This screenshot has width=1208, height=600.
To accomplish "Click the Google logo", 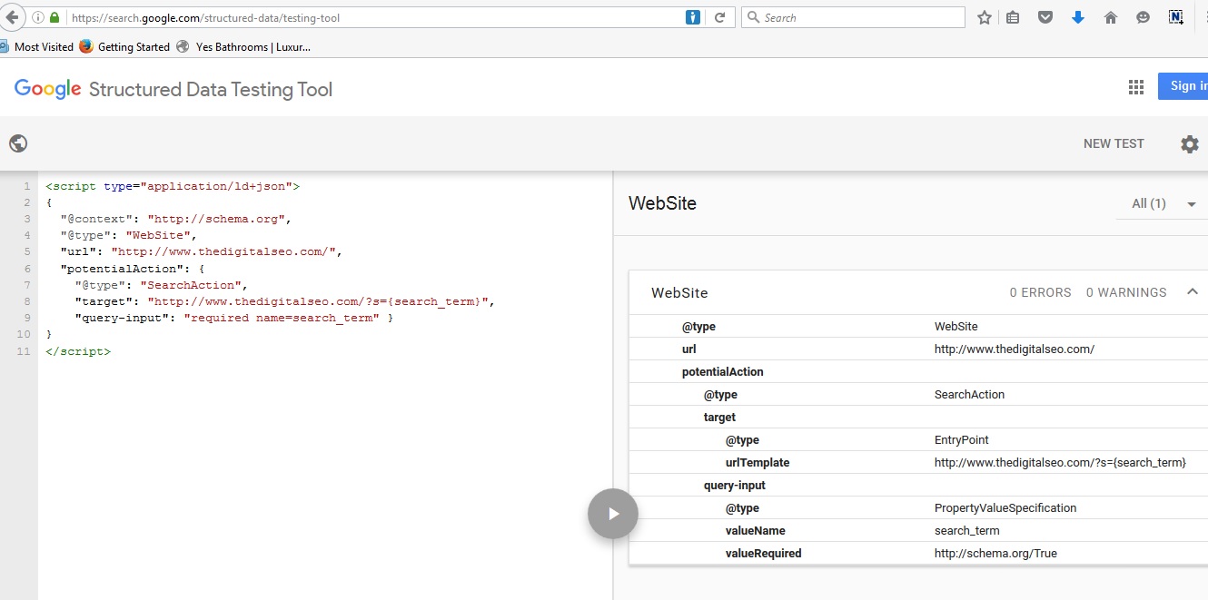I will point(48,89).
